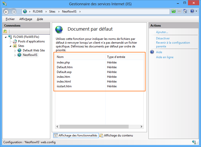Click the Nom column header

(80, 57)
